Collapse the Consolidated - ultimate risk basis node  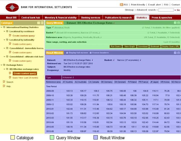tap(4, 57)
